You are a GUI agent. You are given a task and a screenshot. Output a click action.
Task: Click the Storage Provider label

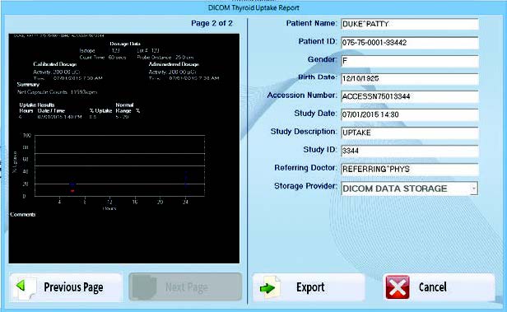pyautogui.click(x=305, y=186)
